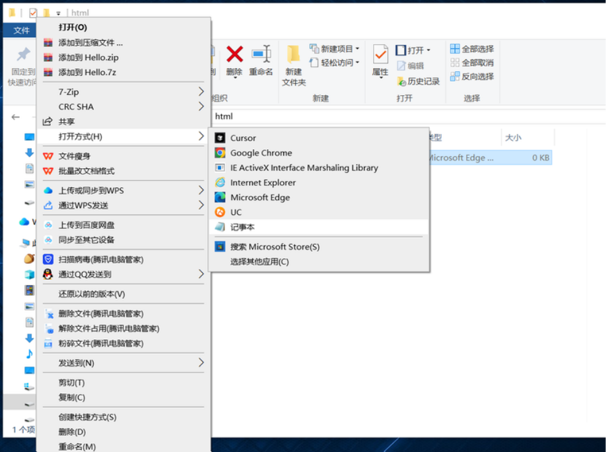Open the file with 记事本 (Notepad)

tap(240, 226)
